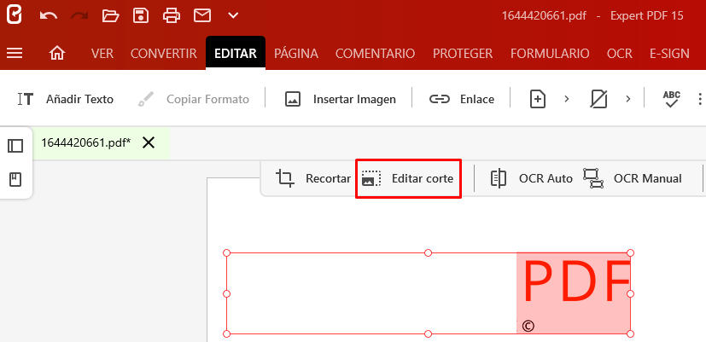
Task: Click the add page icon
Action: [538, 99]
